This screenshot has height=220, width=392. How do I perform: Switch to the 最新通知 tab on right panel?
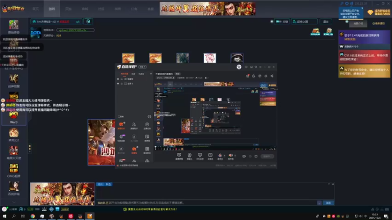[378, 23]
